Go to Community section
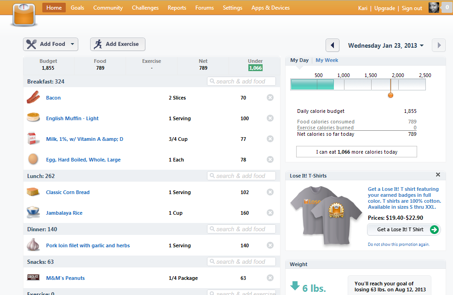The image size is (453, 295). [108, 8]
